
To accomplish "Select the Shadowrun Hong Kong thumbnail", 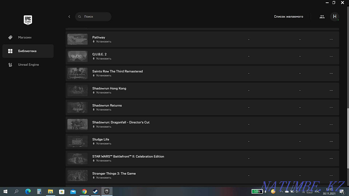I will coord(77,90).
